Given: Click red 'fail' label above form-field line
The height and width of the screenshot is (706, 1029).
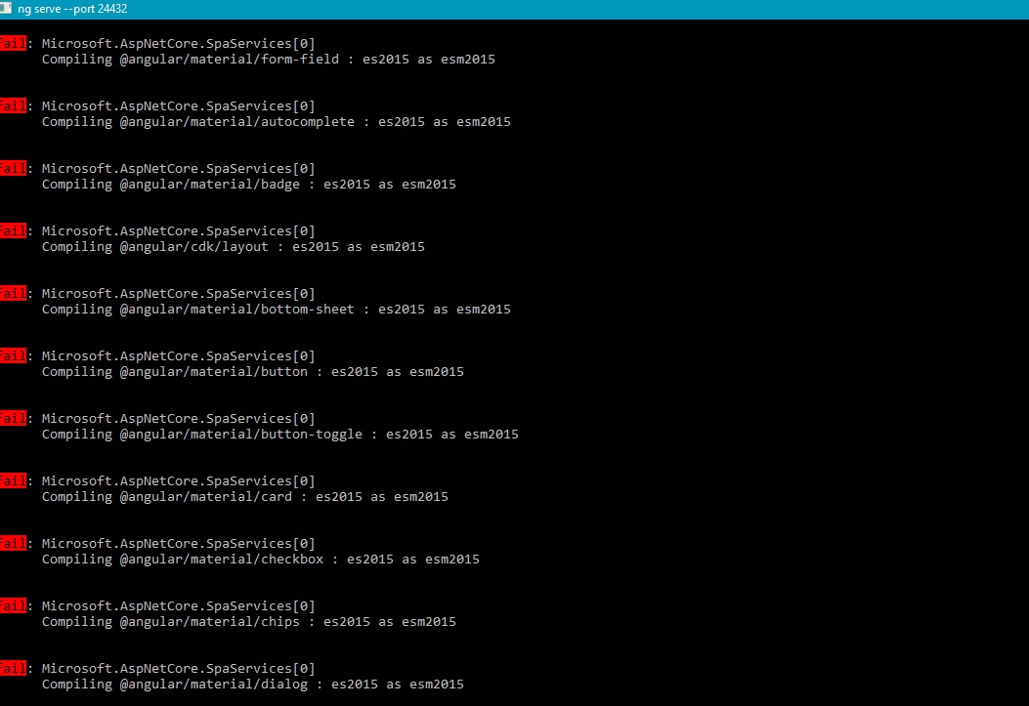Looking at the screenshot, I should [x=13, y=43].
